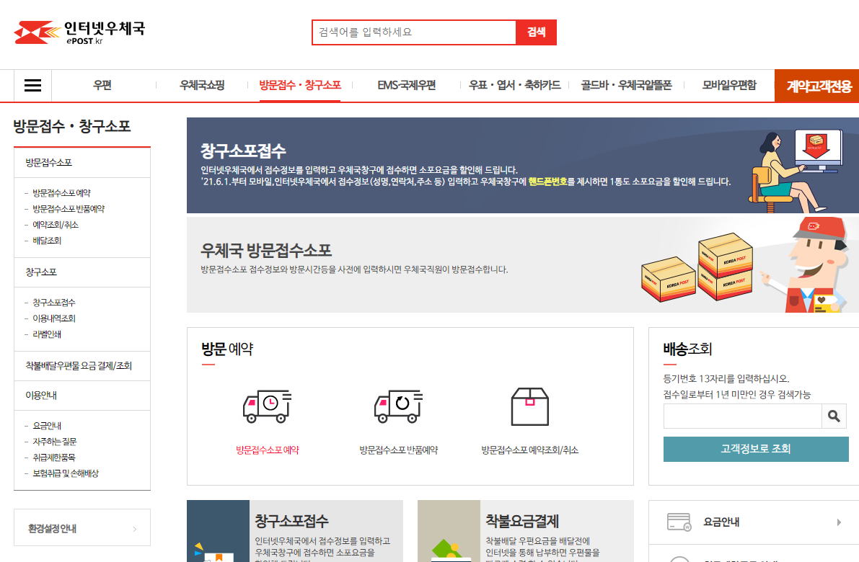Click the 방문 예약 section heading
Screen dimensions: 859x562
pyautogui.click(x=227, y=349)
